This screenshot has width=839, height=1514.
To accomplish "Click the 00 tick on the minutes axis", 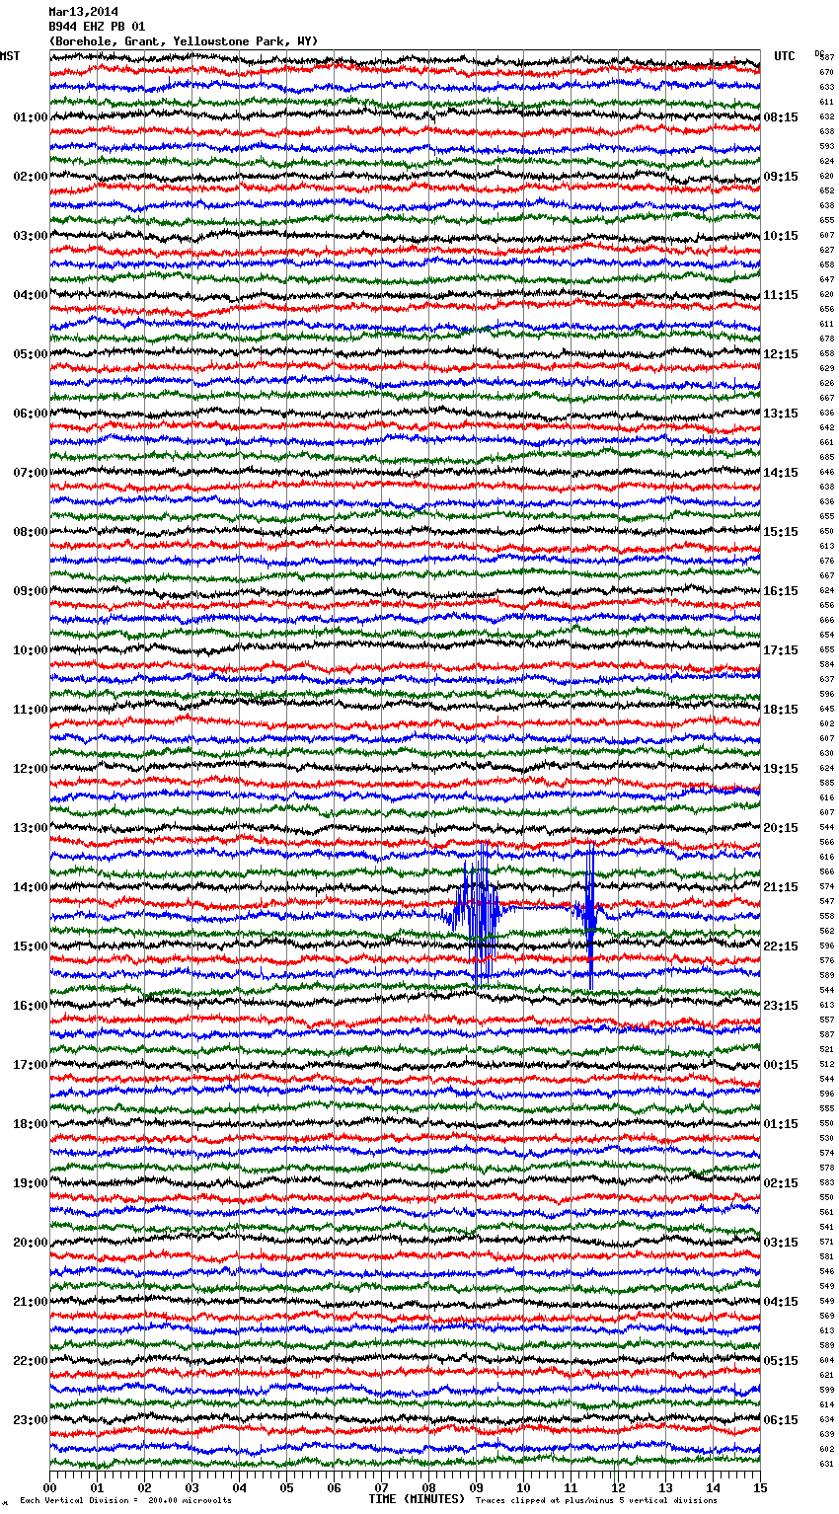I will pos(50,1487).
